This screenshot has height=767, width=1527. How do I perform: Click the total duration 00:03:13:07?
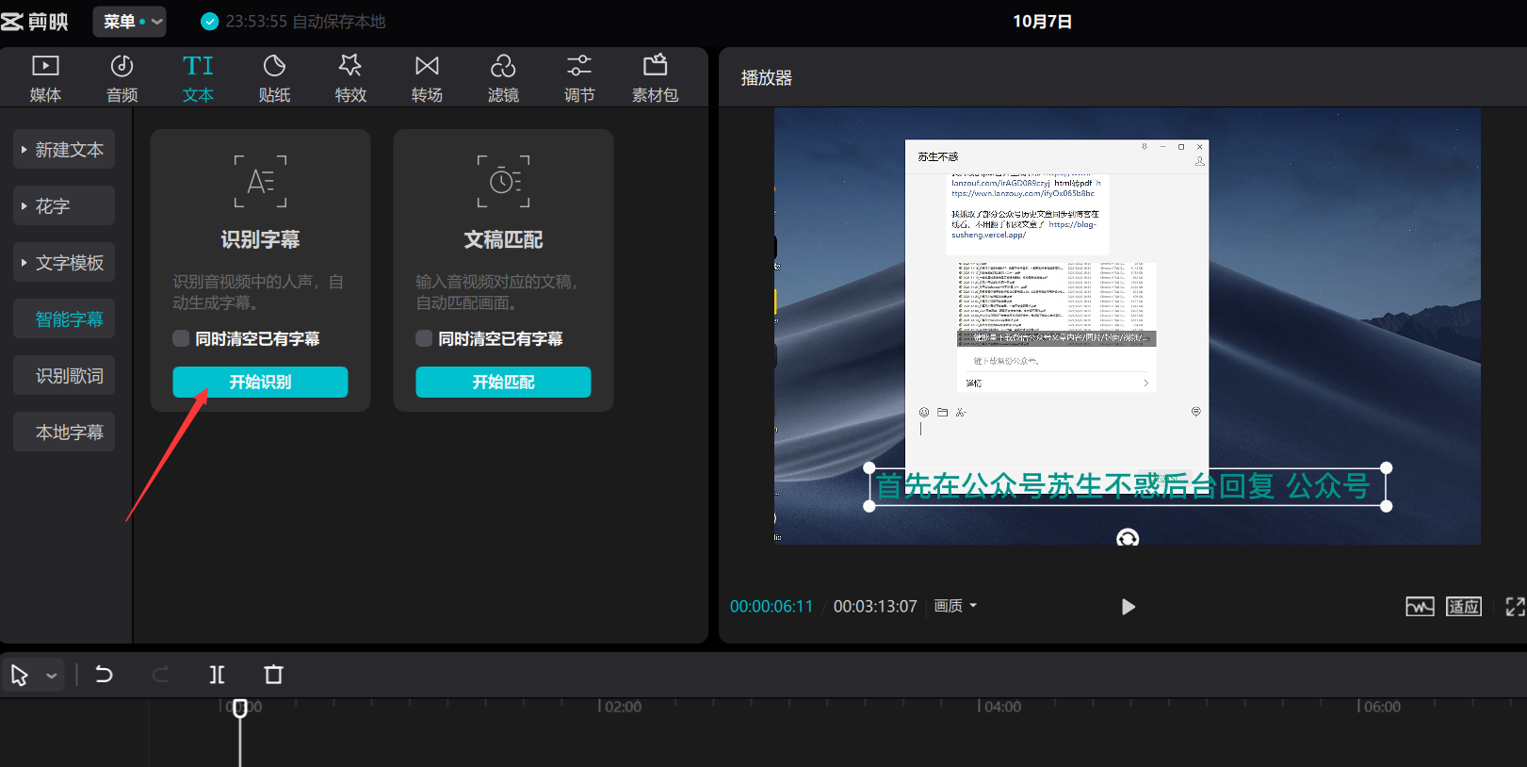[875, 607]
